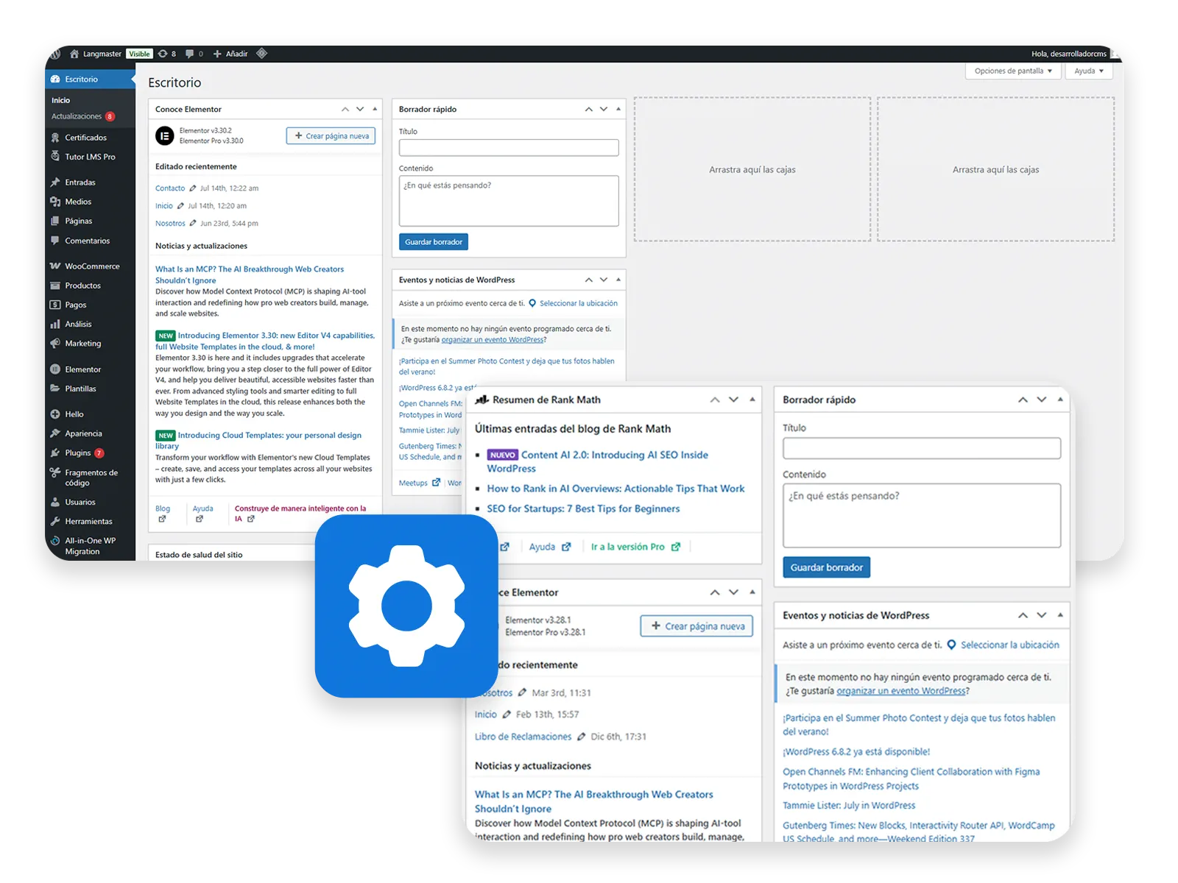Click the house icon beside Langmaster
The height and width of the screenshot is (883, 1178).
click(74, 54)
